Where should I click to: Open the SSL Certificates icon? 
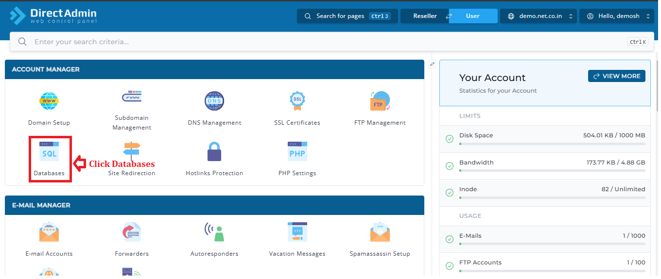point(297,101)
